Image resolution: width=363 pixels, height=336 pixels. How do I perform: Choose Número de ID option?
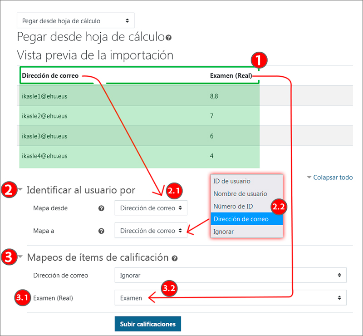[233, 206]
